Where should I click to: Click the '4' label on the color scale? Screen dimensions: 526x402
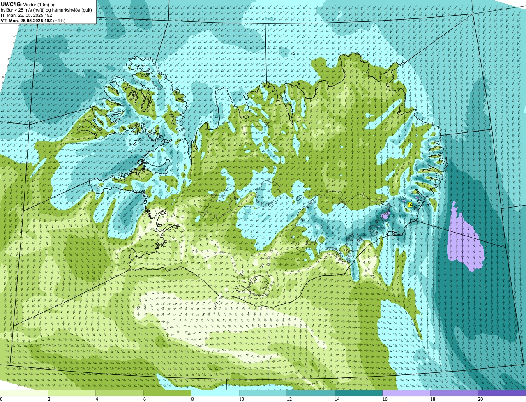(x=97, y=399)
